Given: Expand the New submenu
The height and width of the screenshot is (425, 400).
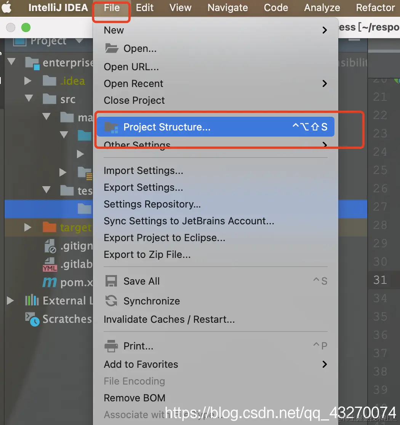Looking at the screenshot, I should 215,30.
